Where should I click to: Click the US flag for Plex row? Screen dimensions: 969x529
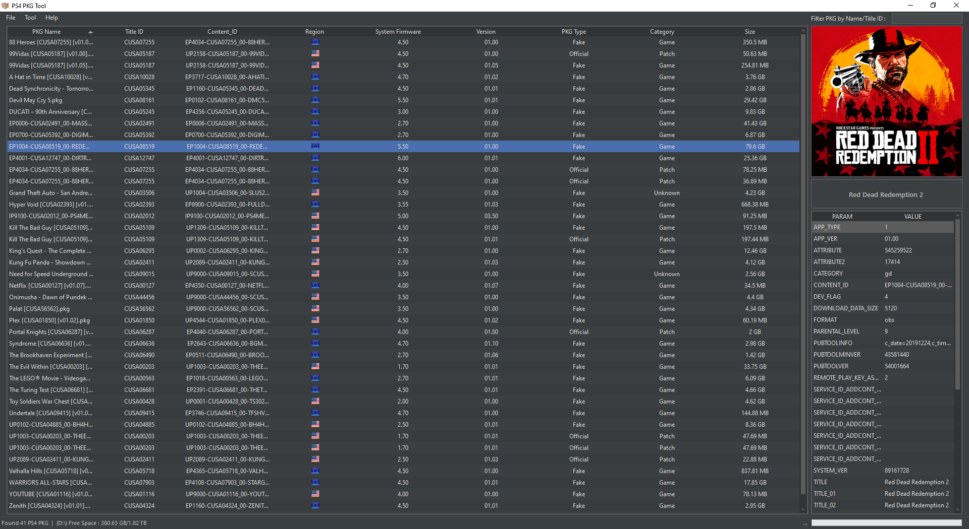[x=315, y=320]
